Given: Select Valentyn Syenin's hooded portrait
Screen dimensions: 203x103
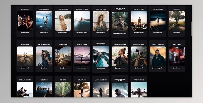Looking at the screenshot, I should 44,56.
